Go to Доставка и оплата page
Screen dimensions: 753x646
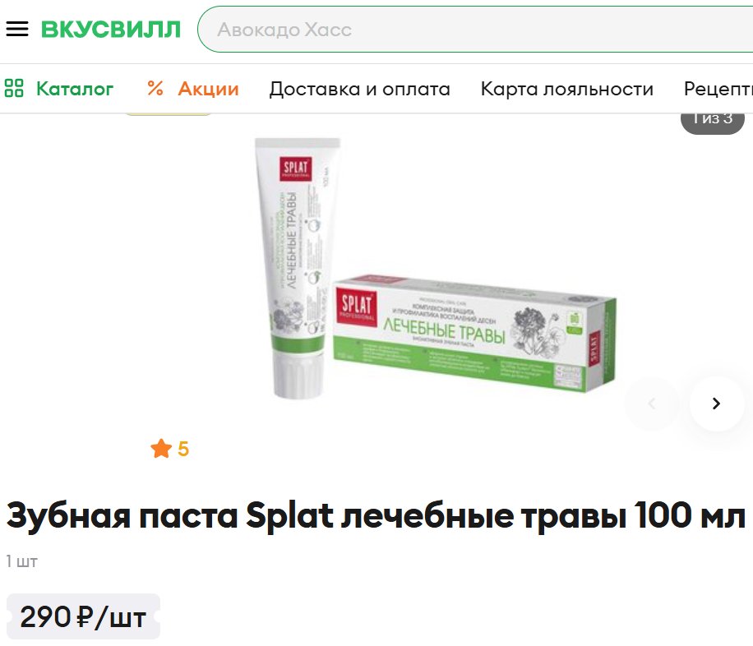(360, 89)
